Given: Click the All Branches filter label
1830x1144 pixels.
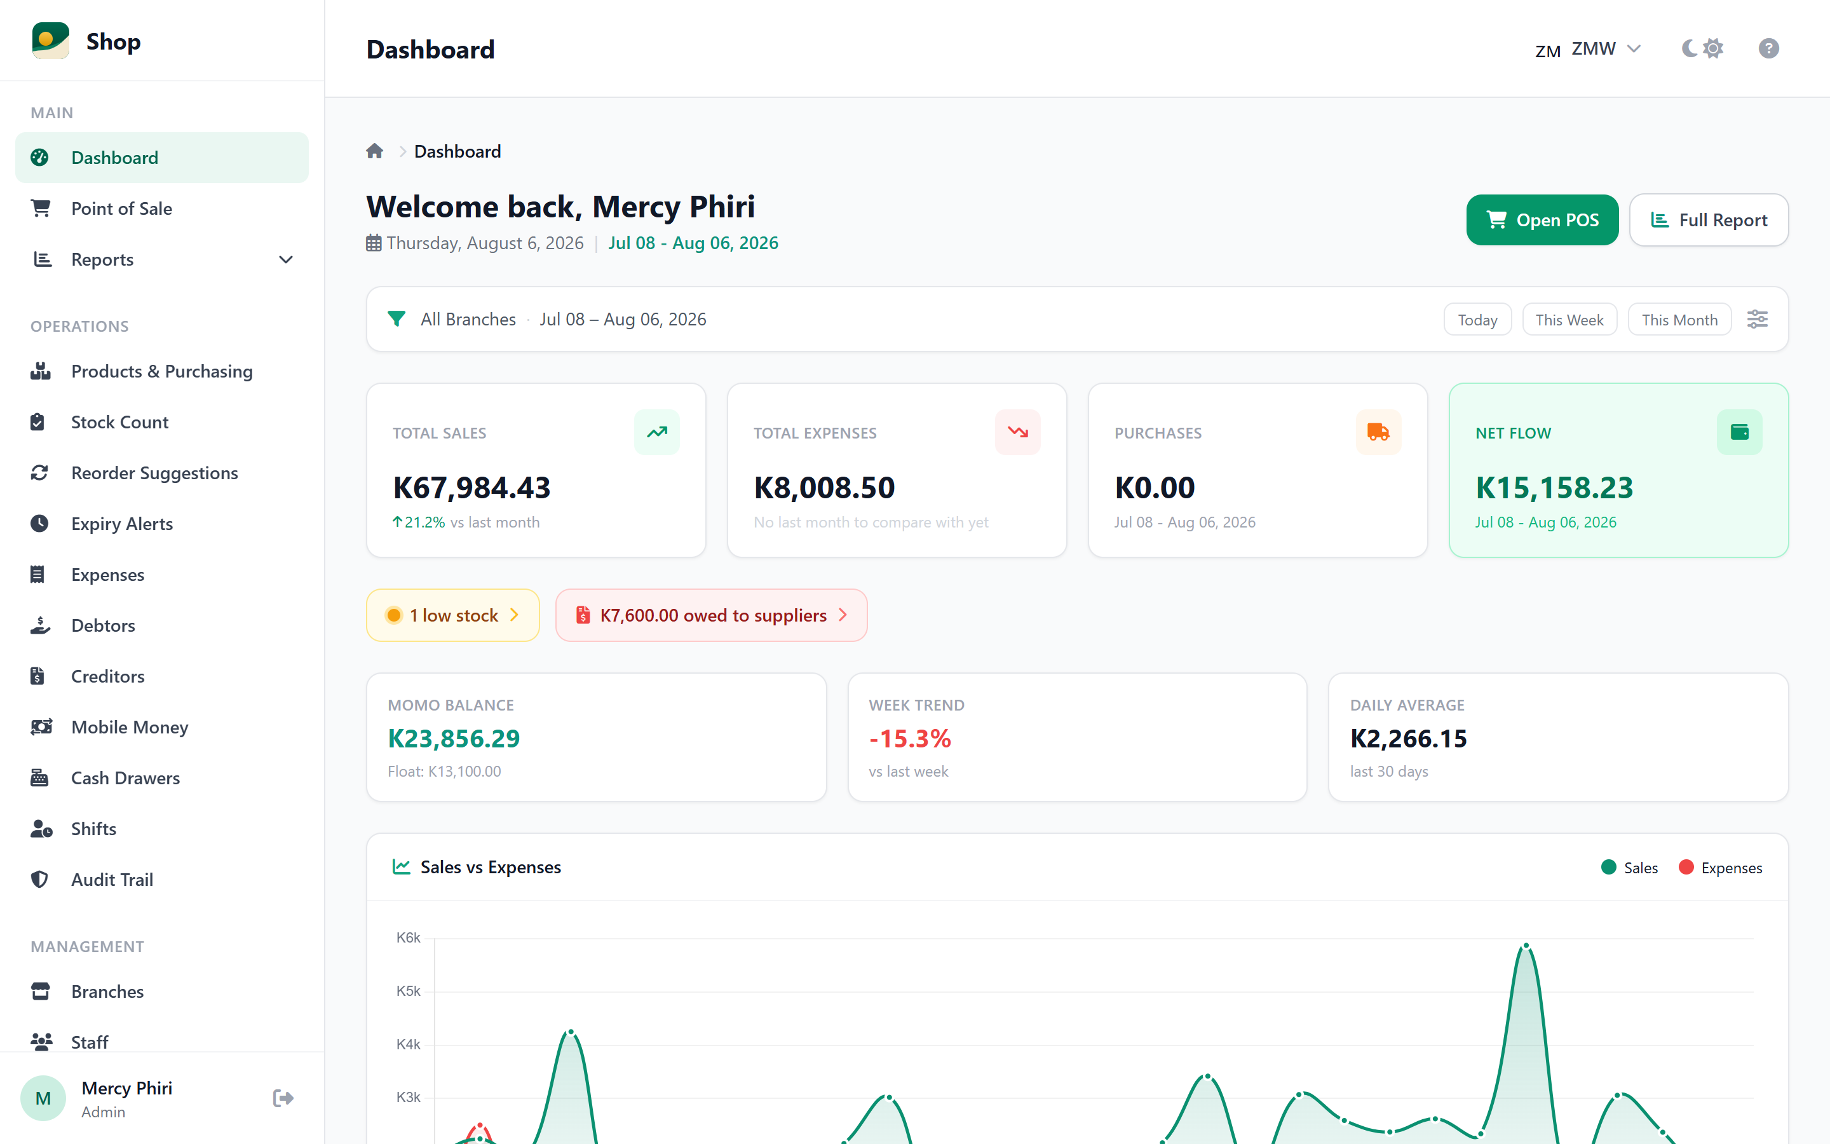Looking at the screenshot, I should (468, 319).
